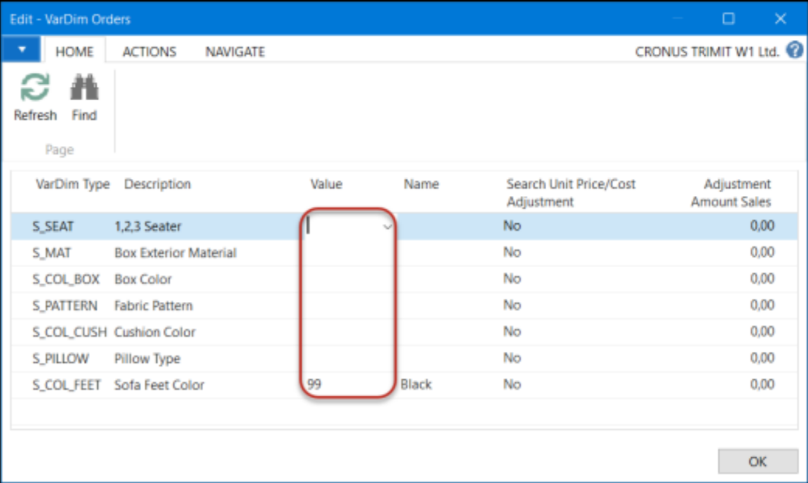Click the 0,00 amount for S_PILLOW

tap(762, 358)
